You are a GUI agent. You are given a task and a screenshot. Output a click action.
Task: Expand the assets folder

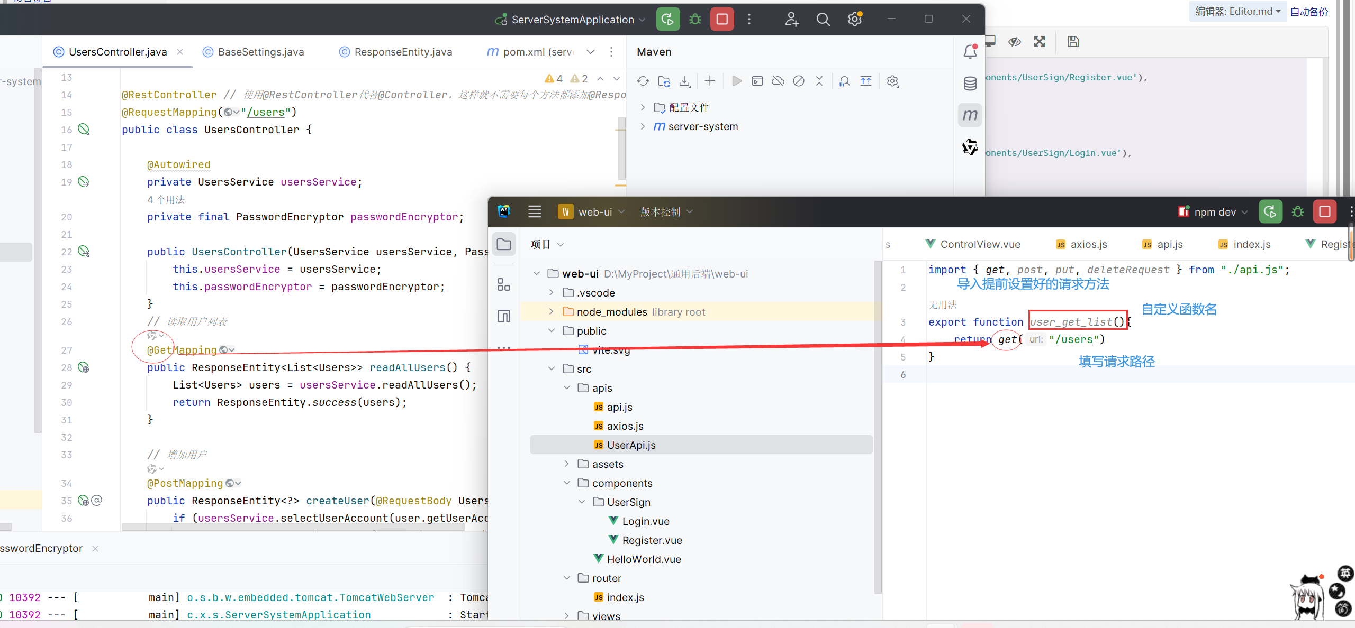coord(567,464)
